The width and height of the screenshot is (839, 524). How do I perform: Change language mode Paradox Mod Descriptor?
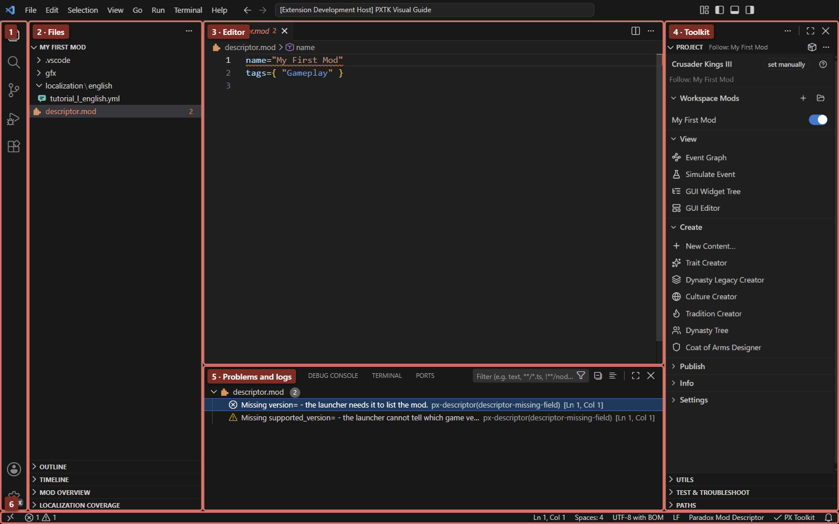pos(726,518)
